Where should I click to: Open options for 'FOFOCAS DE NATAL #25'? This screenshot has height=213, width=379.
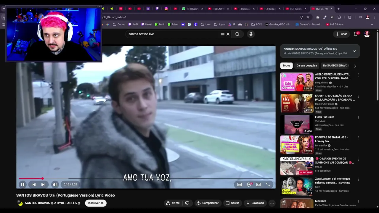[x=358, y=138]
